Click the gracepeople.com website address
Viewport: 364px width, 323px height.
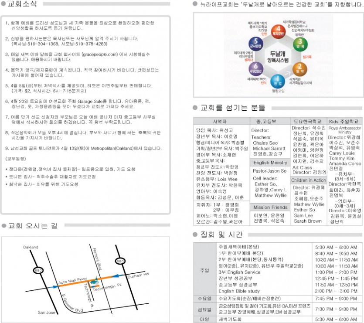point(100,54)
